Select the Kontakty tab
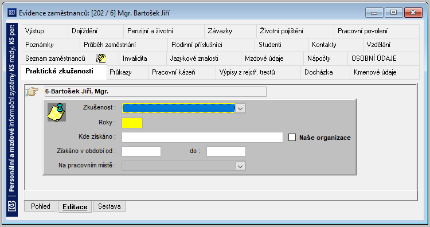 (335, 45)
